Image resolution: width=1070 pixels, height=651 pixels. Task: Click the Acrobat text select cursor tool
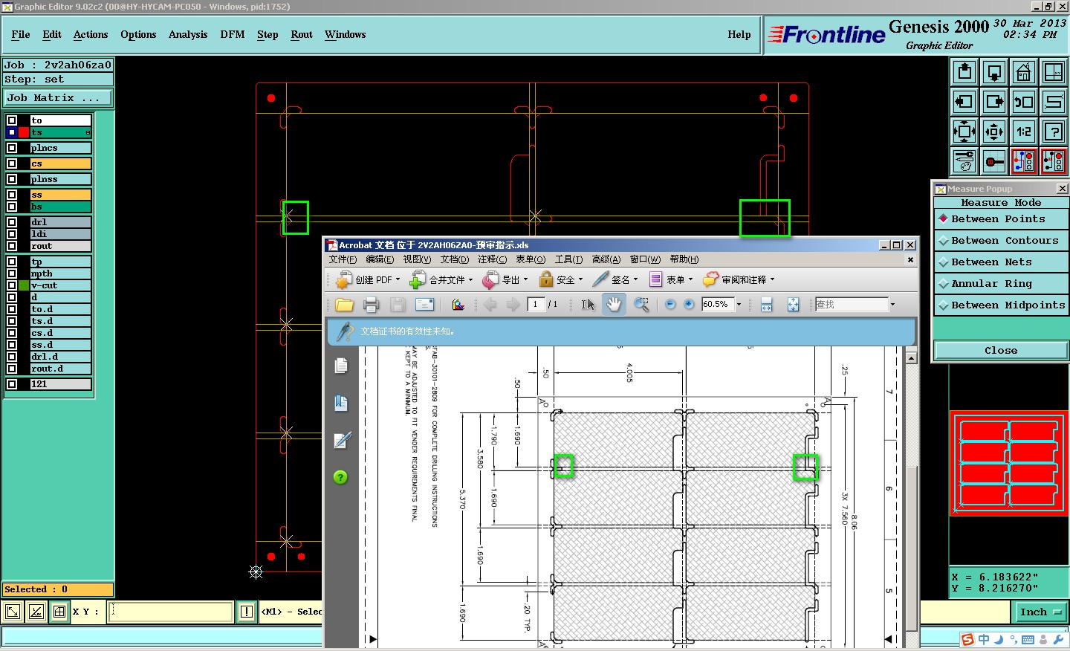click(588, 305)
